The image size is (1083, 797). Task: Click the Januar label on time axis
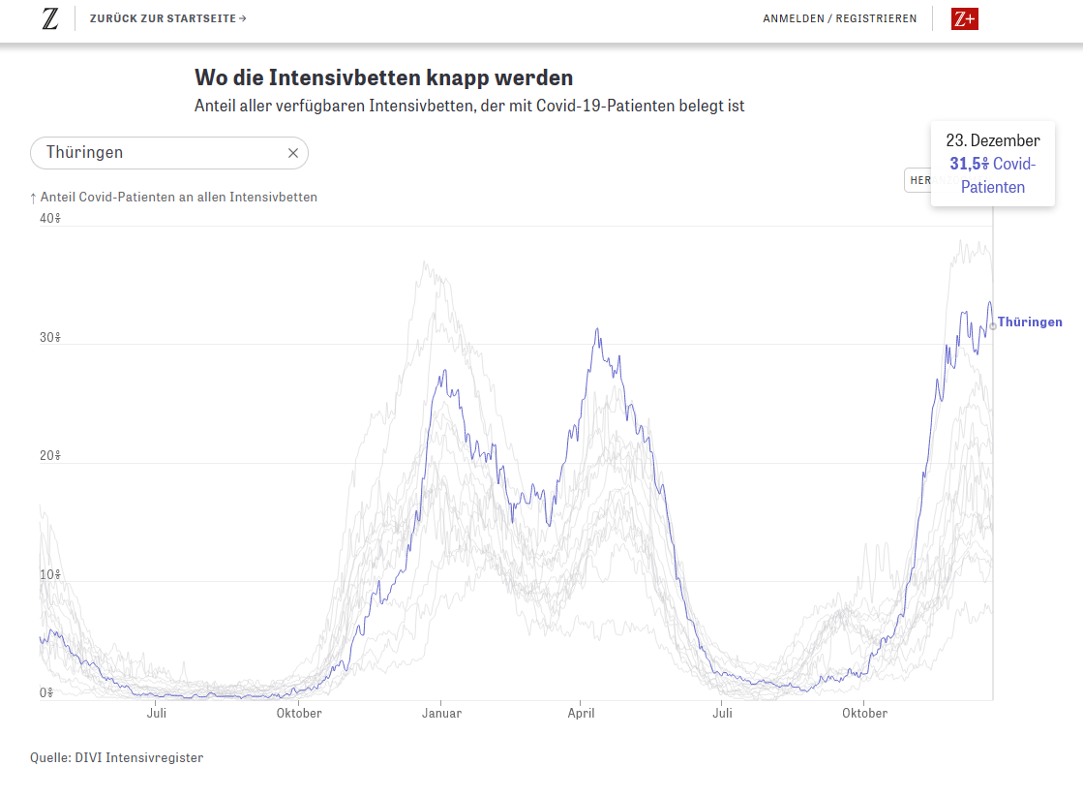441,714
